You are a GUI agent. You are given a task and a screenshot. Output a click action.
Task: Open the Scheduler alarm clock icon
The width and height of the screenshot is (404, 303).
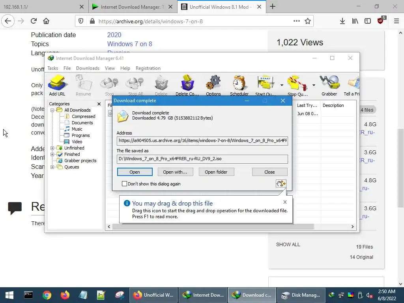239,85
